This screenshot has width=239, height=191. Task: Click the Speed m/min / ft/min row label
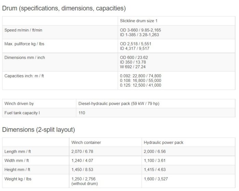(x=23, y=30)
